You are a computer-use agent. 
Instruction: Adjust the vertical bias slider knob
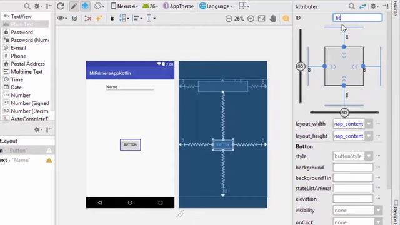point(301,66)
